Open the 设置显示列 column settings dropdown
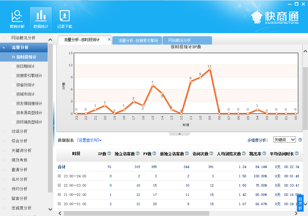 click(89, 140)
